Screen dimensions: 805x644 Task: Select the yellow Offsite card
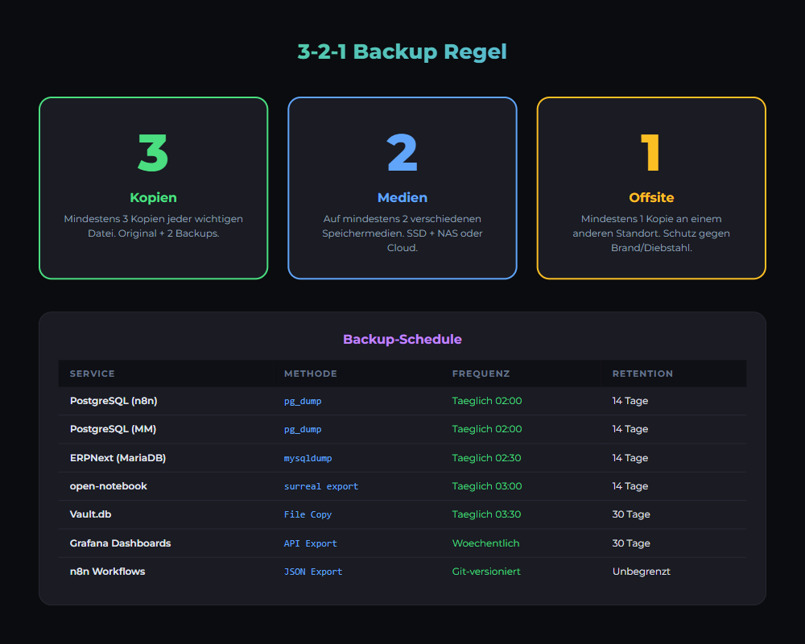[651, 188]
